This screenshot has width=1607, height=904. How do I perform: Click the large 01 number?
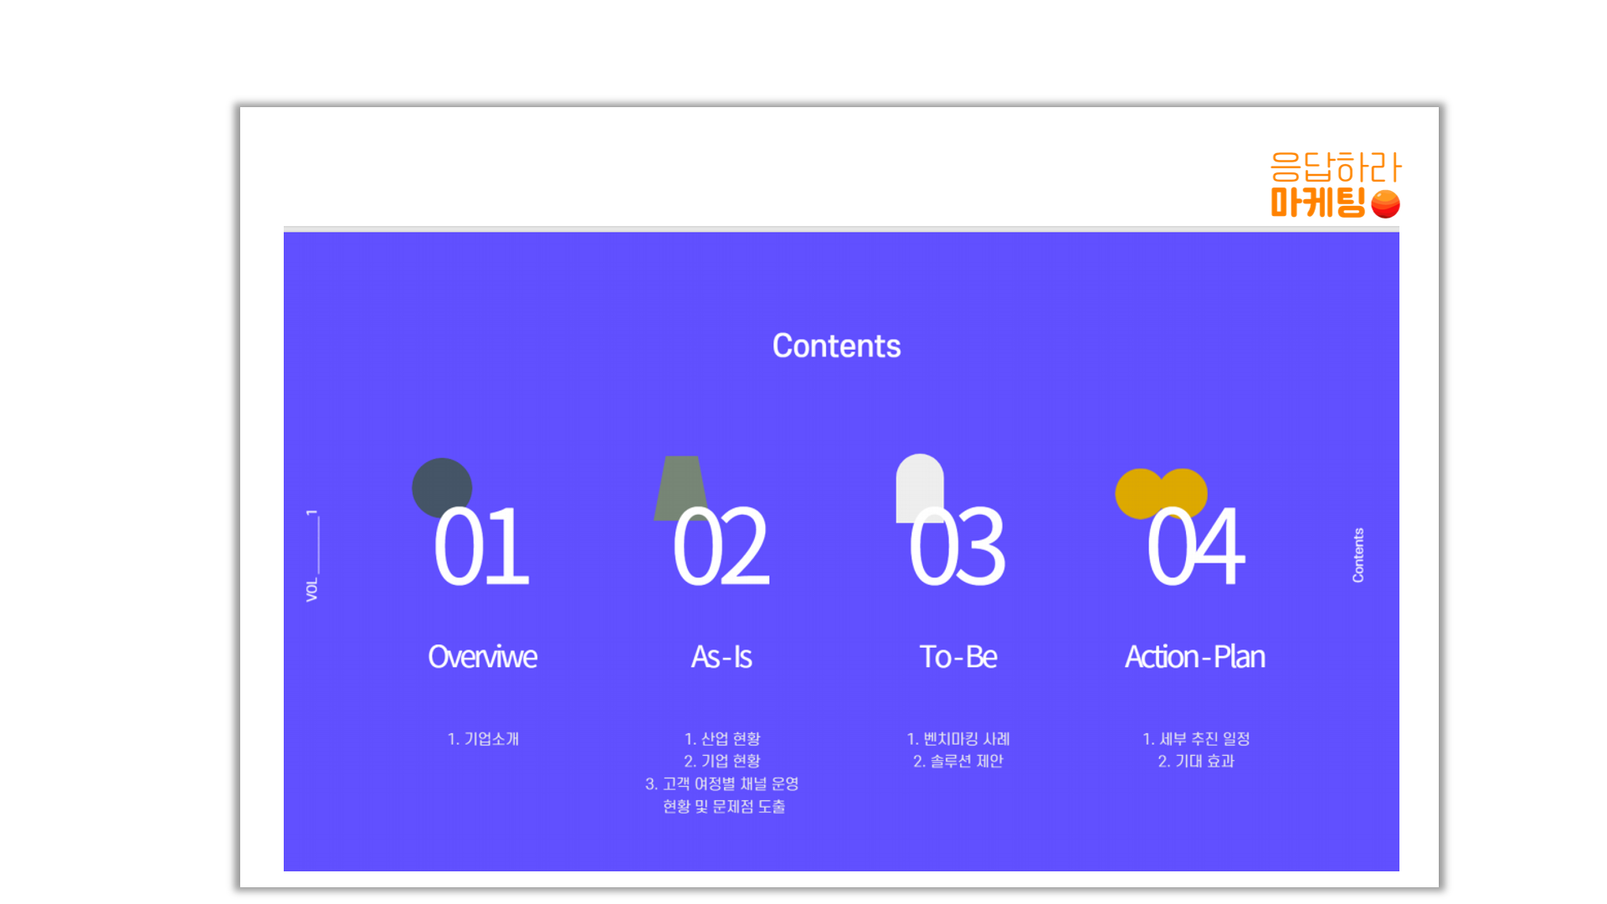pos(481,547)
